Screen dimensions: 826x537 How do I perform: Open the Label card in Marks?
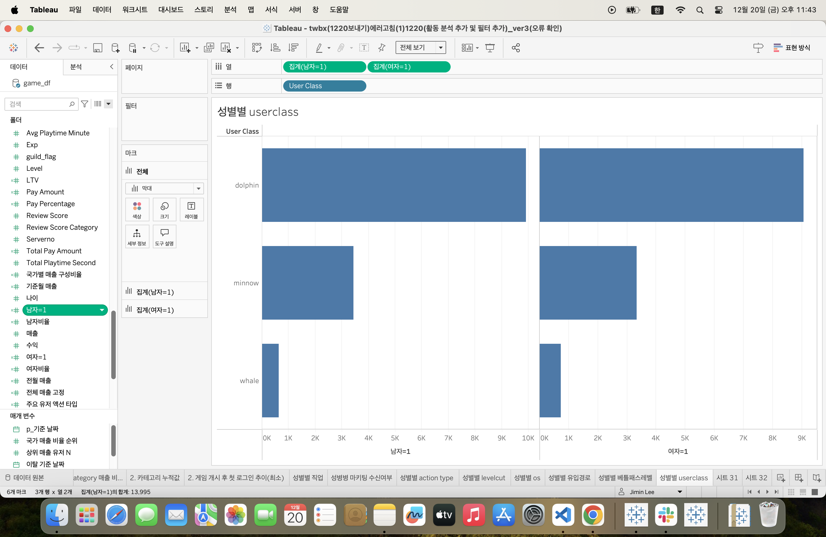click(x=191, y=210)
